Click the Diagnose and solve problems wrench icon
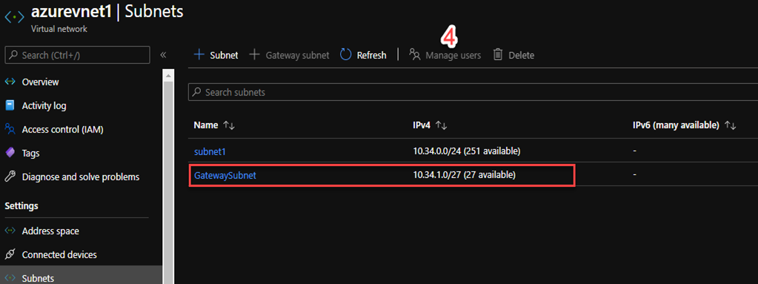Screen dimensions: 758x284 10,176
